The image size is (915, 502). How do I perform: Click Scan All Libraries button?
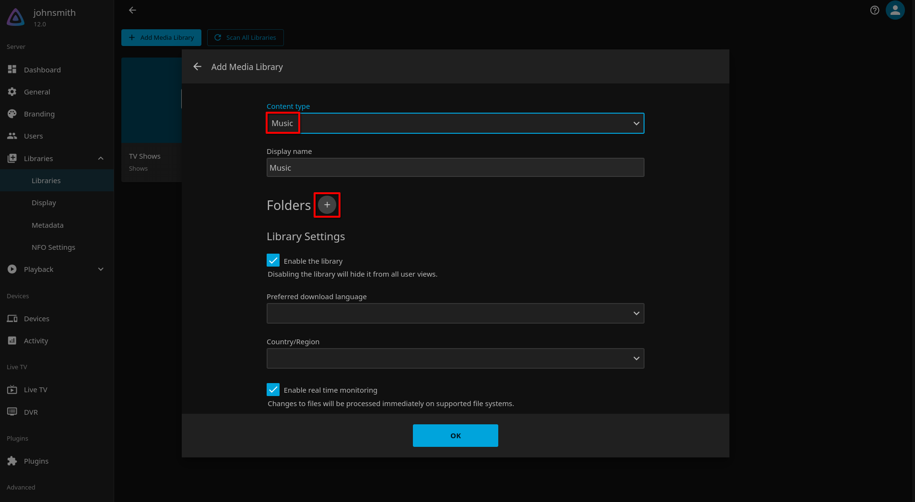[246, 37]
